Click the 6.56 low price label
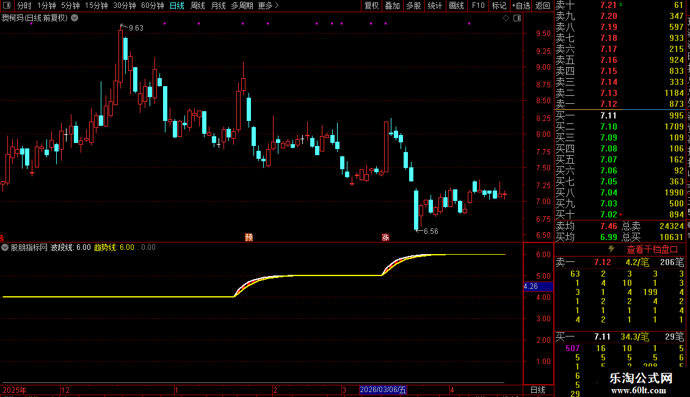The image size is (690, 397). (x=431, y=231)
